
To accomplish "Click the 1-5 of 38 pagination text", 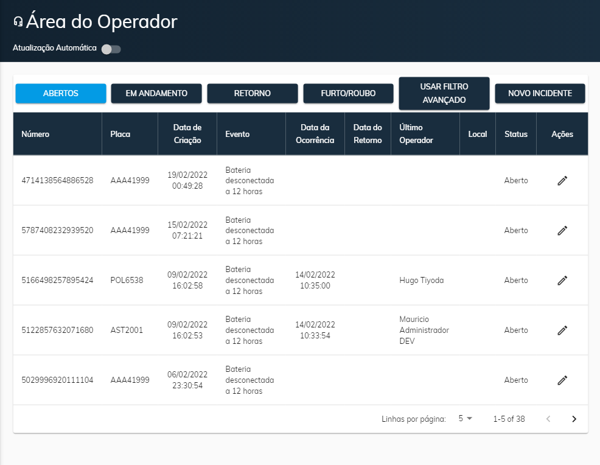I will (509, 419).
